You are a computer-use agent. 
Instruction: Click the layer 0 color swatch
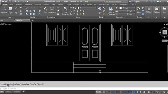click(x=78, y=8)
